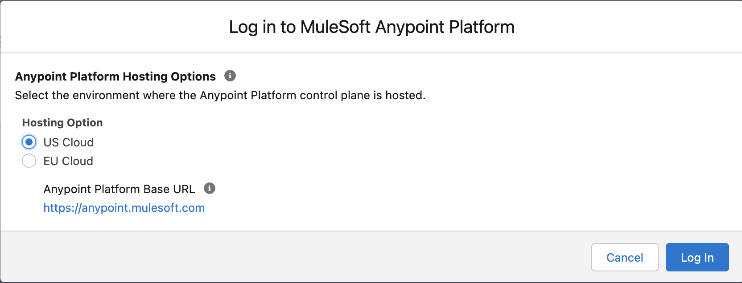Confirm login via the blue Log In button

[x=697, y=257]
